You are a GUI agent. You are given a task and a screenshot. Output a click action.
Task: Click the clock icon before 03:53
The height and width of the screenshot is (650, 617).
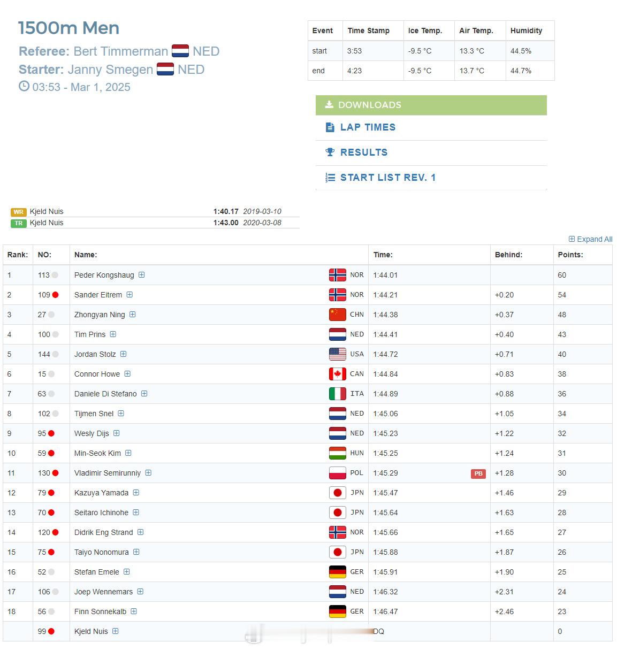[24, 86]
